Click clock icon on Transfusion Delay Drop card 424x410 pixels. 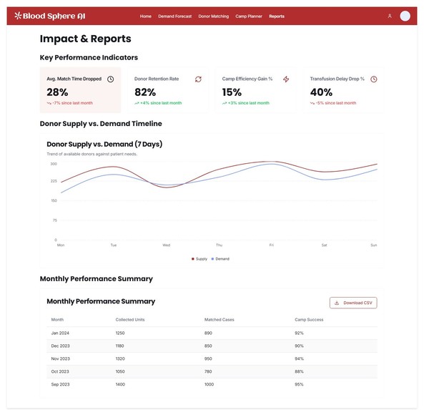374,79
